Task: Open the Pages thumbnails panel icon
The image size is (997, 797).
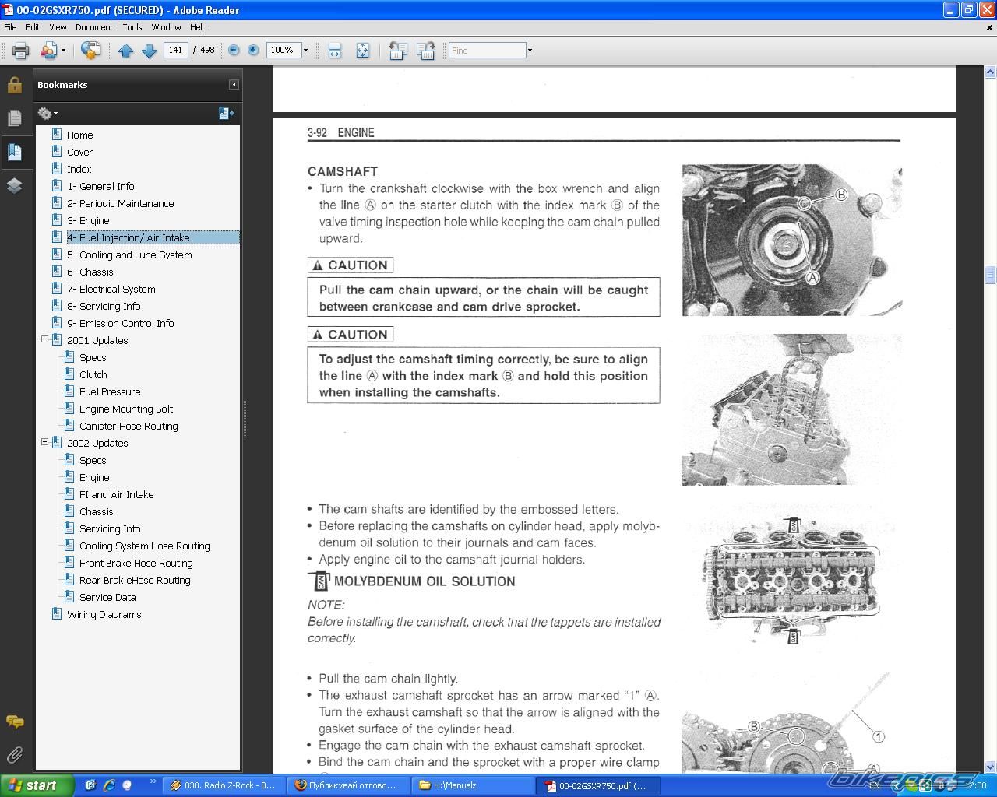Action: pyautogui.click(x=14, y=118)
